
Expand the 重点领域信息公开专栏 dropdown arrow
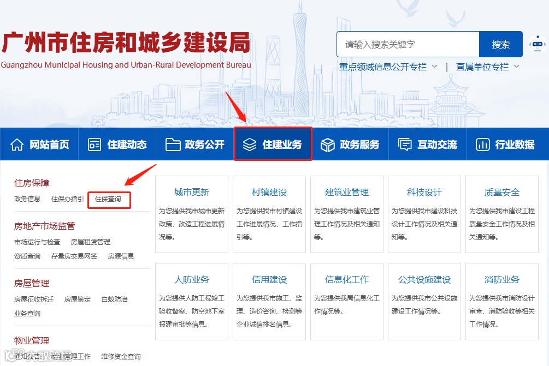point(434,67)
